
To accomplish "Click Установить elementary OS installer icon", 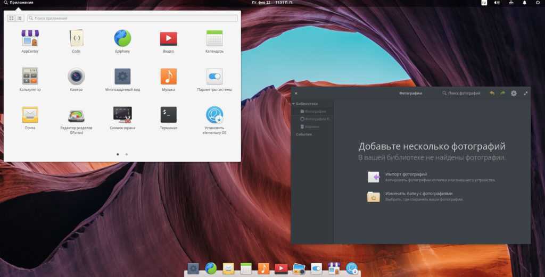I will click(x=214, y=115).
